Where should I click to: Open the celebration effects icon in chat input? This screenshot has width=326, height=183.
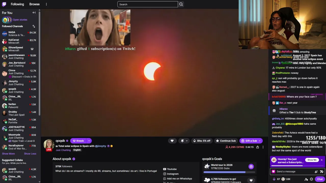click(x=316, y=172)
